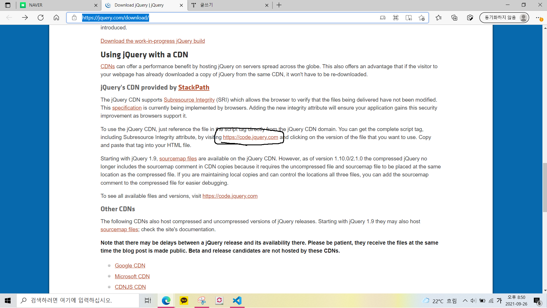Open Edge settings and more menu
547x308 pixels.
coord(539,18)
